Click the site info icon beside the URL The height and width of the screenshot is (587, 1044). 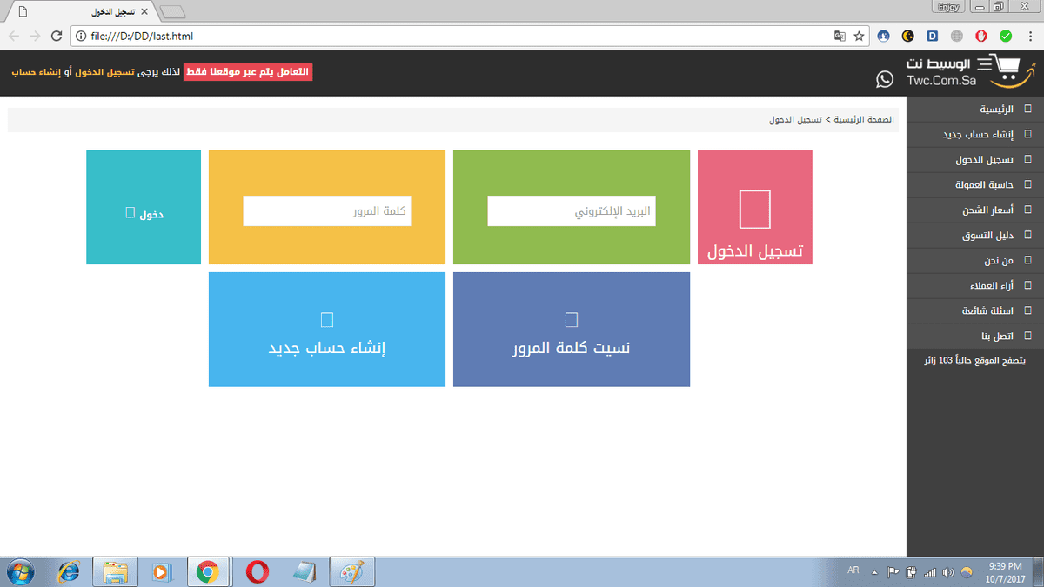pyautogui.click(x=81, y=37)
